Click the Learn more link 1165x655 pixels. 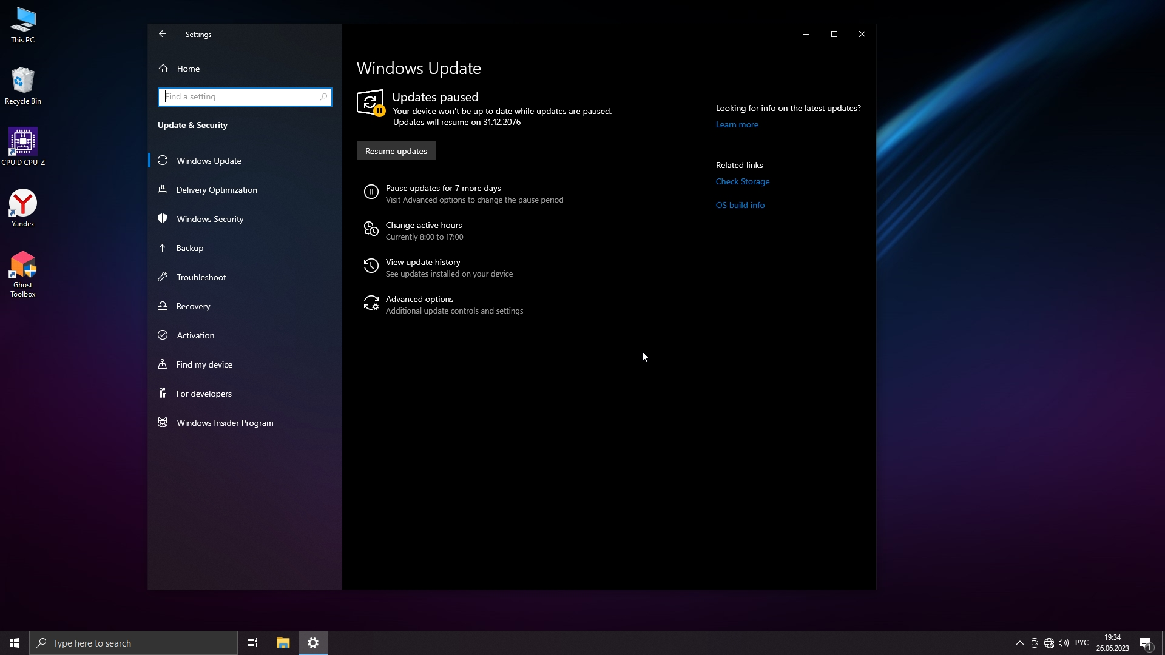(737, 124)
